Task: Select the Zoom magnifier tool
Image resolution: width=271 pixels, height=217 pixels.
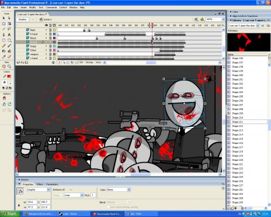Action: click(x=9, y=66)
